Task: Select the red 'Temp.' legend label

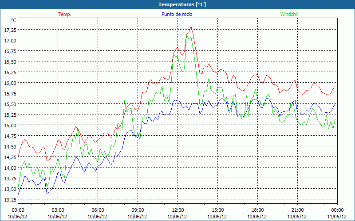Action: click(x=65, y=14)
